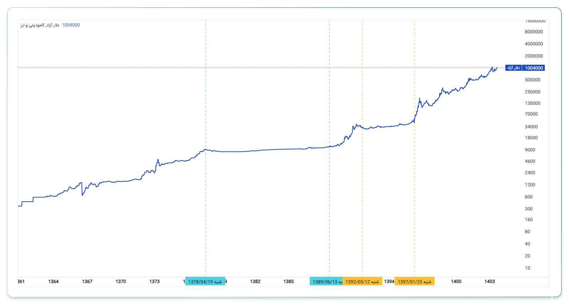Screen dimensions: 569x307
Task: Click the 1397/01/25 date marker label
Action: 415,281
